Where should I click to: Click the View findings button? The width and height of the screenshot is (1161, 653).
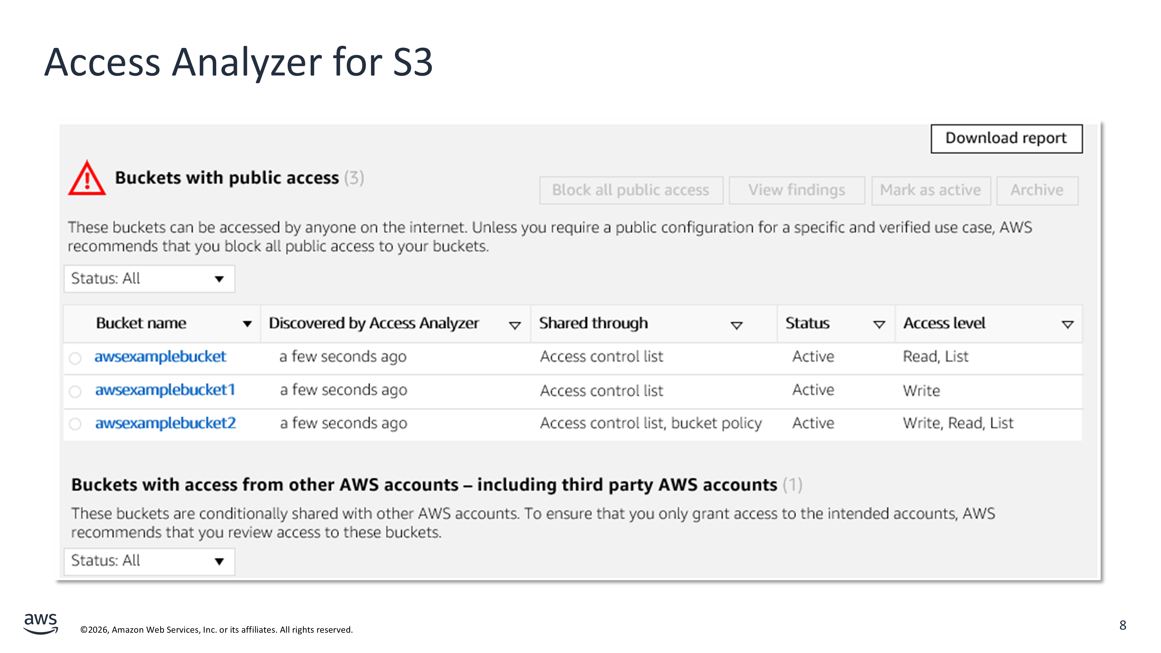(x=796, y=190)
